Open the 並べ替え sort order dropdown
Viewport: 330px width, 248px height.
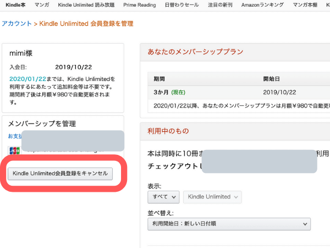point(229,224)
